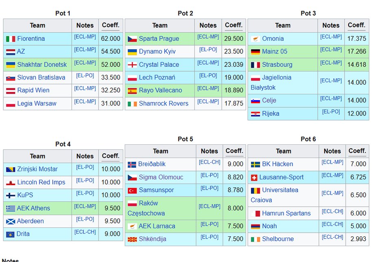Screen dimensions: 384x262
Task: Click the Turkish flag beside Samsunspor
Action: (x=132, y=190)
